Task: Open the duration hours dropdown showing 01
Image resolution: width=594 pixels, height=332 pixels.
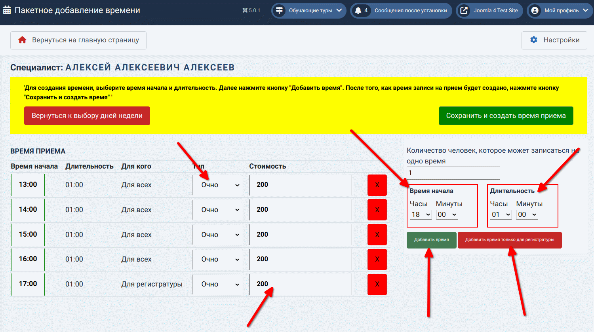Action: tap(501, 214)
